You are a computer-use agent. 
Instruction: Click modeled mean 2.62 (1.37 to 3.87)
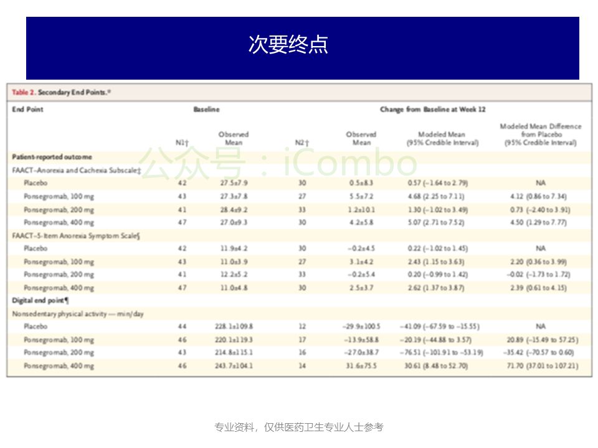[x=436, y=287]
